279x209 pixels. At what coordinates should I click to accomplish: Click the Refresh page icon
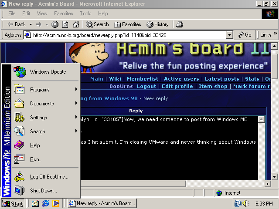point(65,24)
